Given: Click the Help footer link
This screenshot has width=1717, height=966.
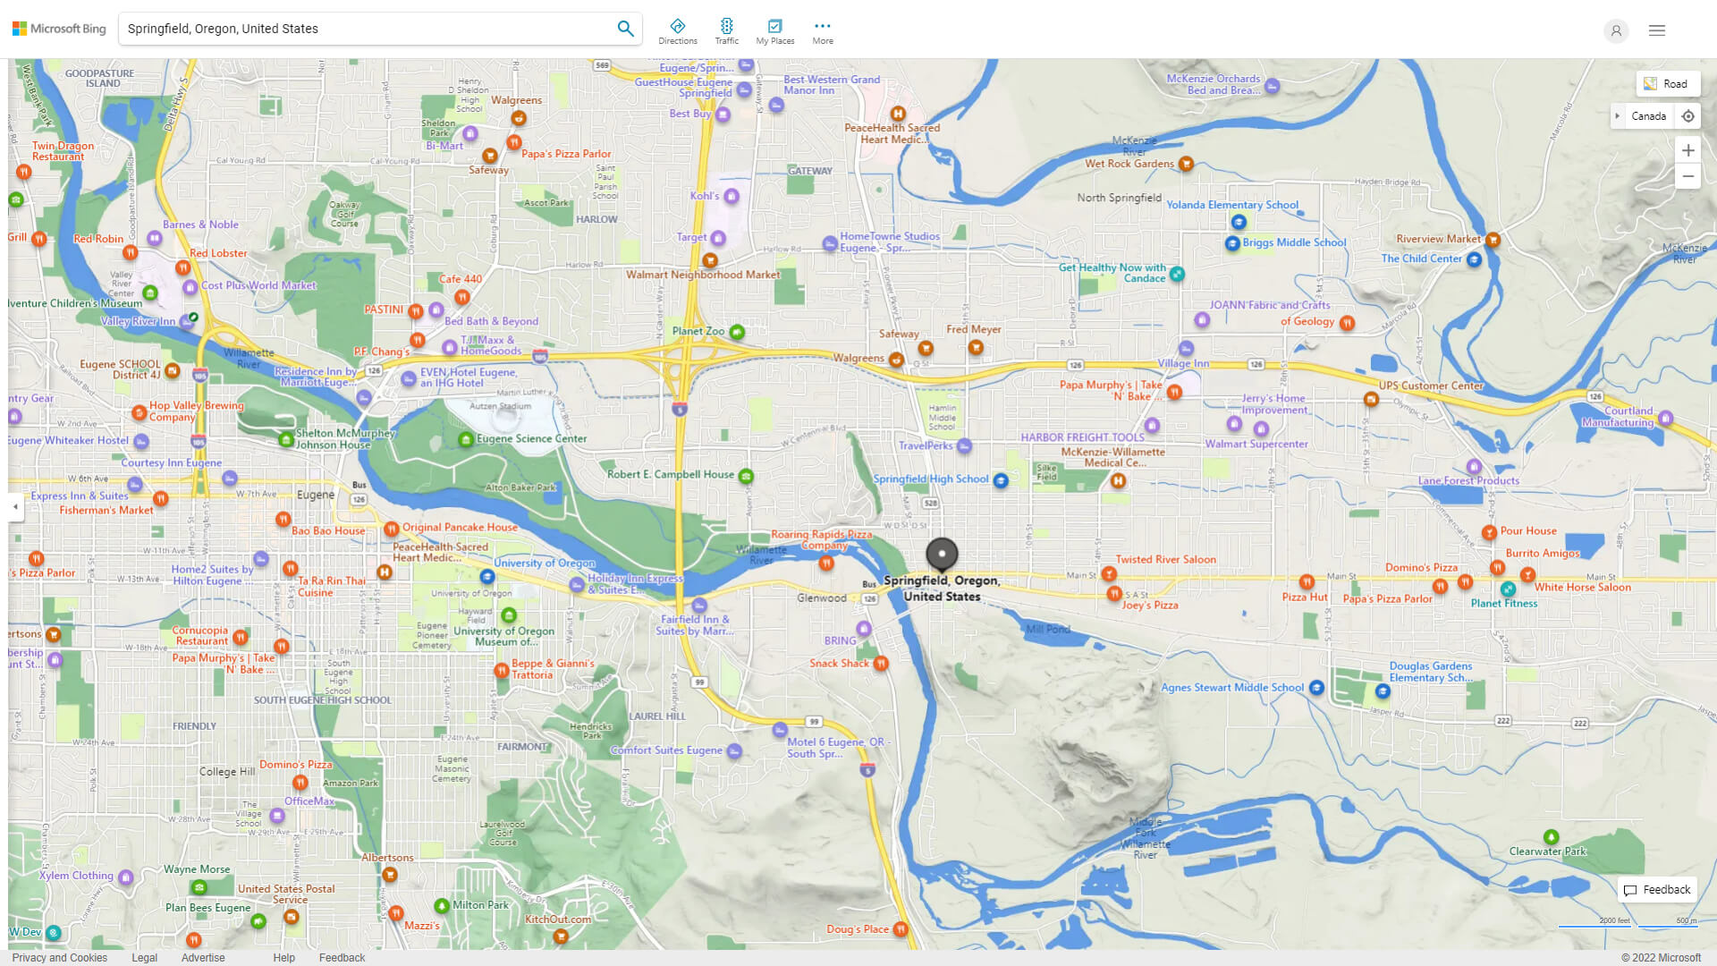Looking at the screenshot, I should [283, 957].
